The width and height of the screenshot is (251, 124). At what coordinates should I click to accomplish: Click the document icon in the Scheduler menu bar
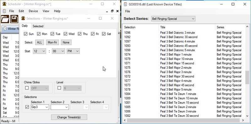pos(4,11)
